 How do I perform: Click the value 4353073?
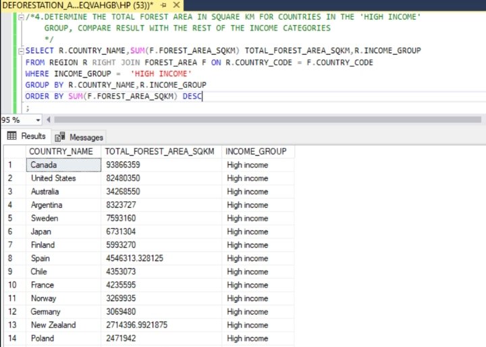click(121, 271)
